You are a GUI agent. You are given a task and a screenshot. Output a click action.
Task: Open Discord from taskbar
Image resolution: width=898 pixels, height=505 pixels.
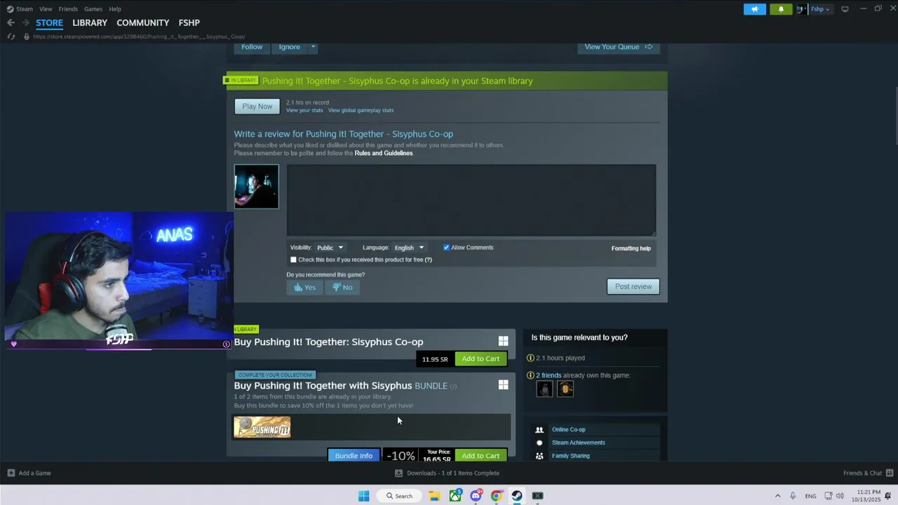(x=476, y=496)
